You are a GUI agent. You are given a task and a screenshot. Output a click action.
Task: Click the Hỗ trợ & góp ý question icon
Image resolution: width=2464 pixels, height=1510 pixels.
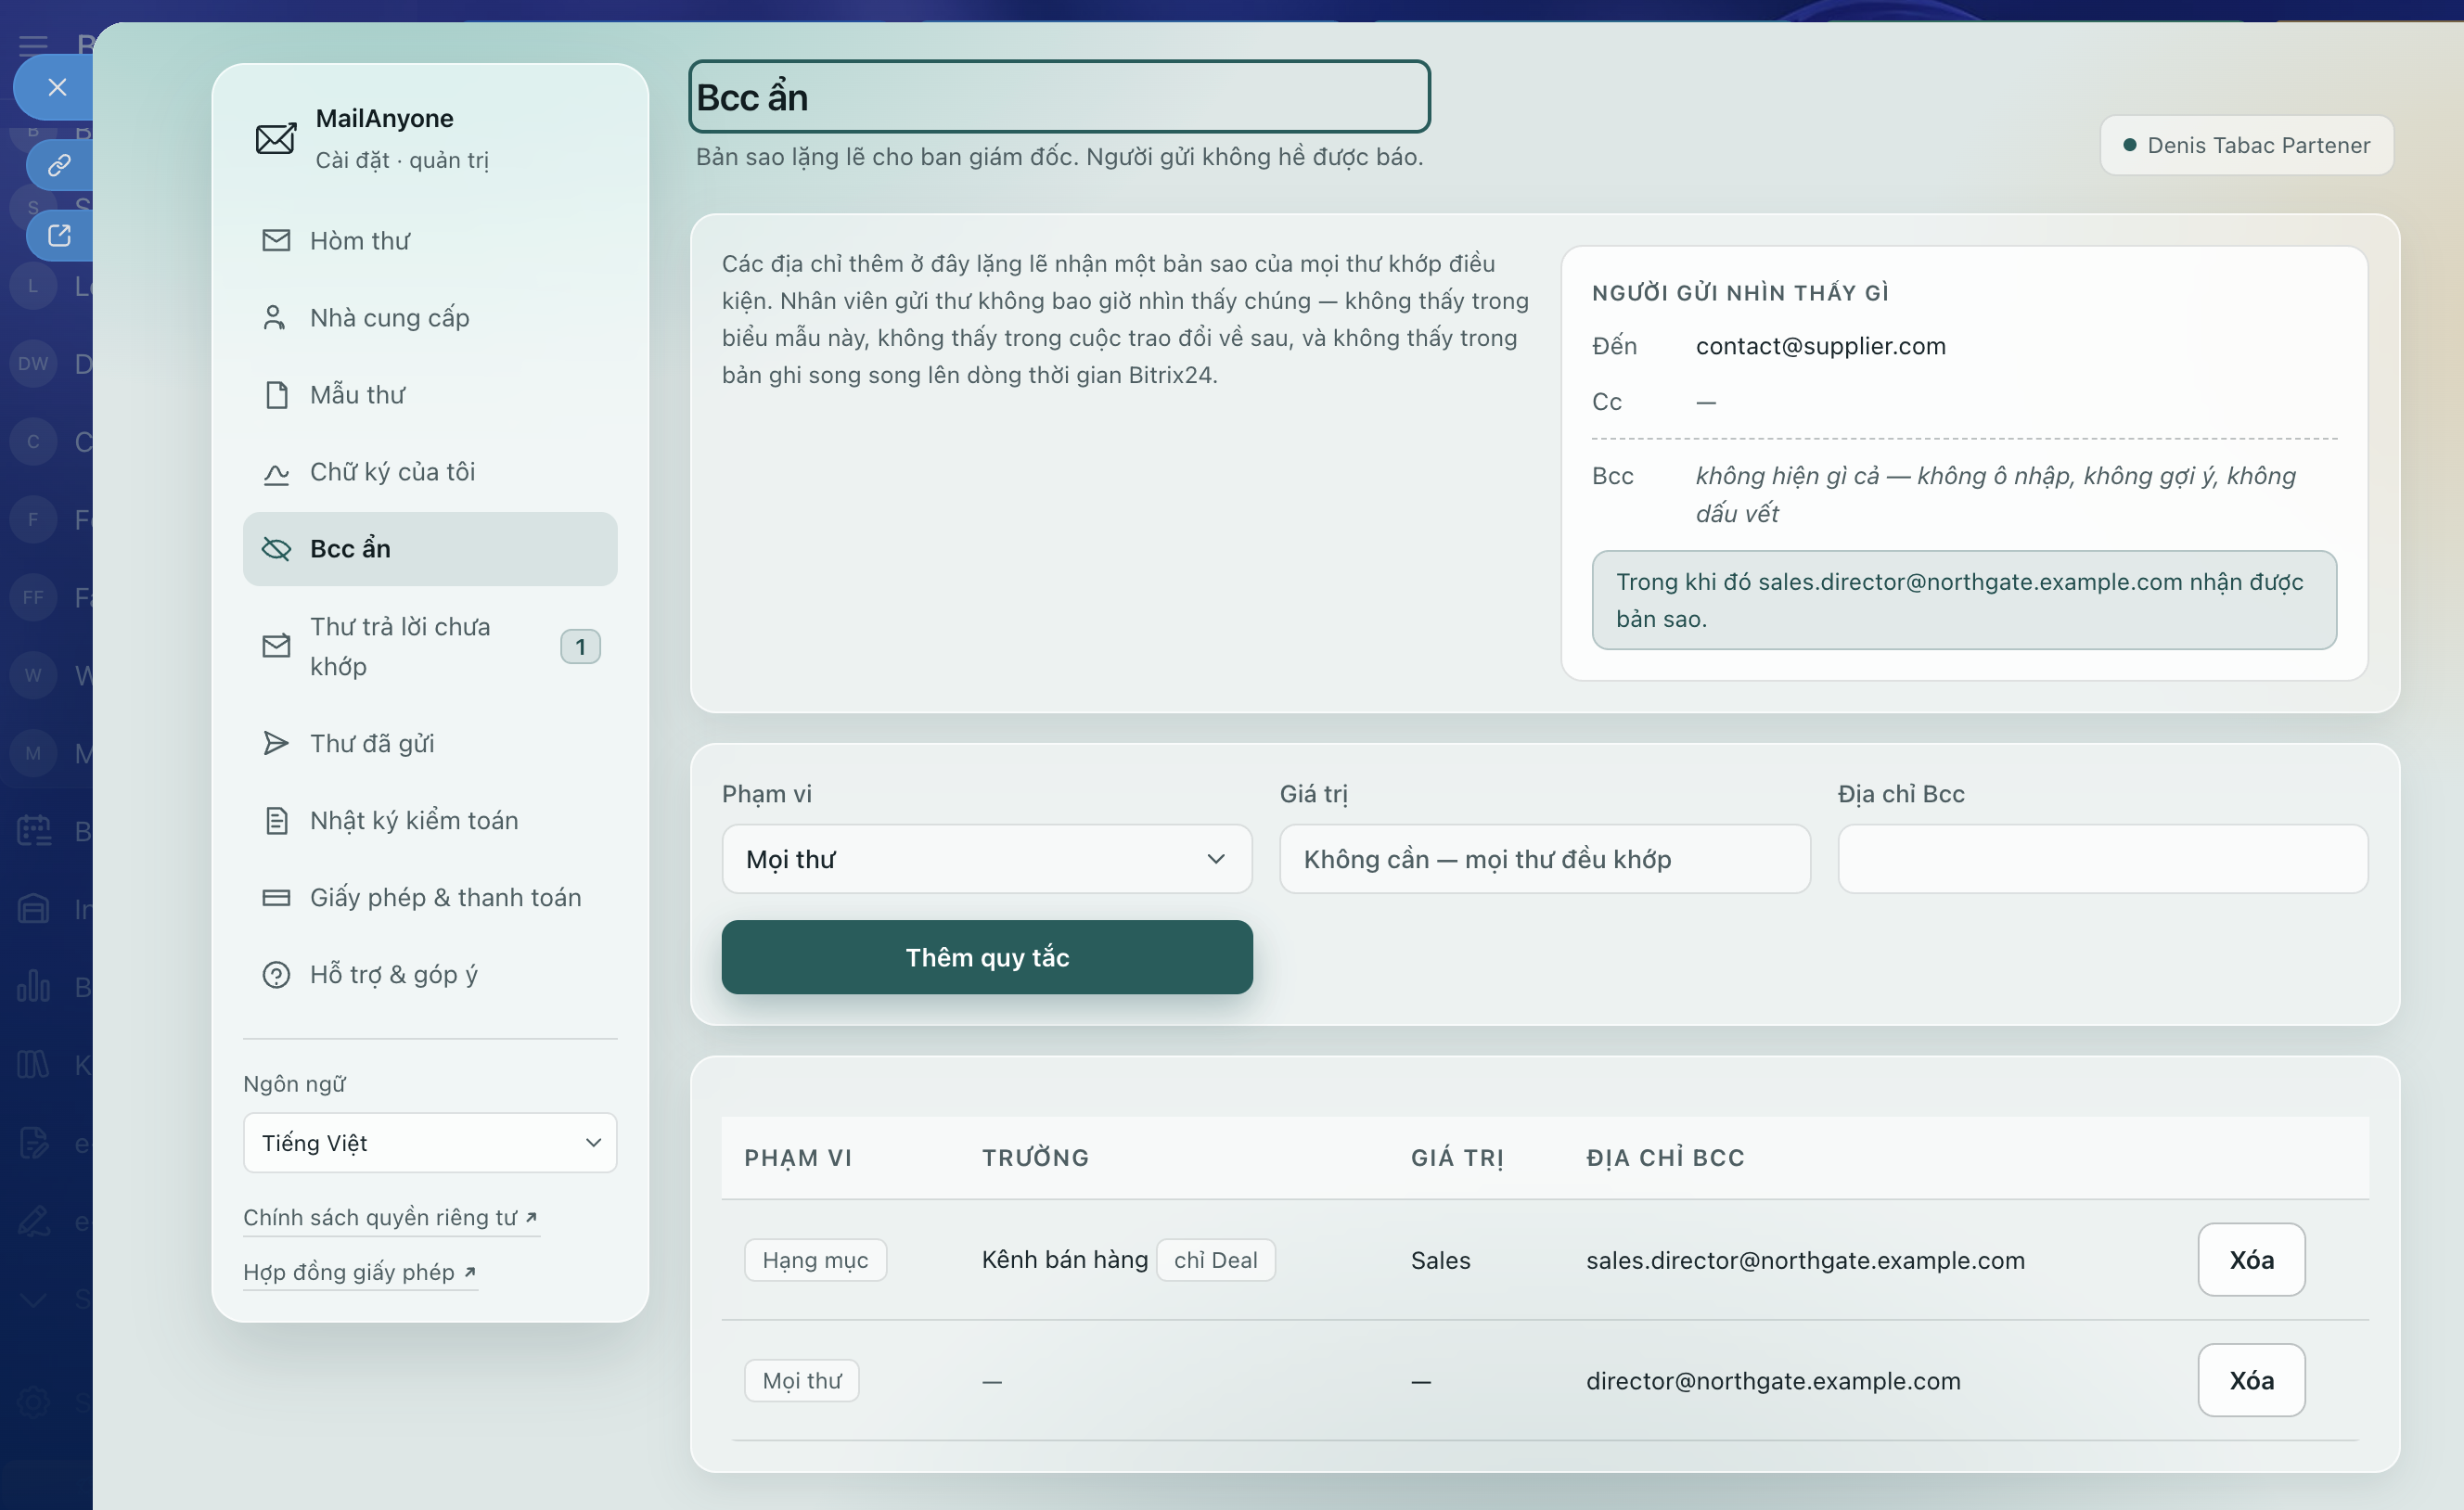click(276, 974)
